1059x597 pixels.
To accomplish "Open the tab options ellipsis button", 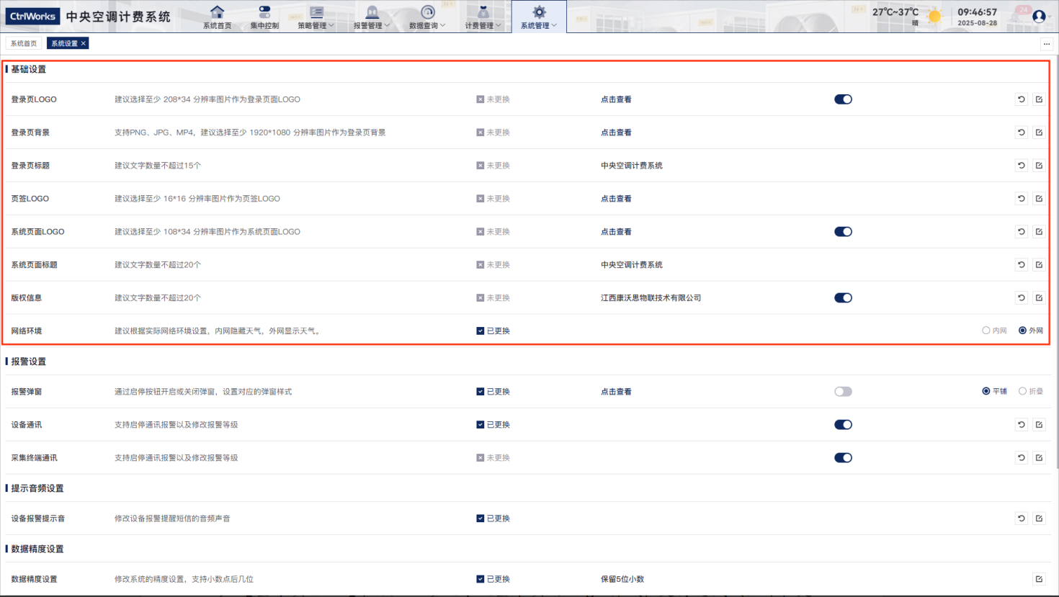I will coord(1047,44).
